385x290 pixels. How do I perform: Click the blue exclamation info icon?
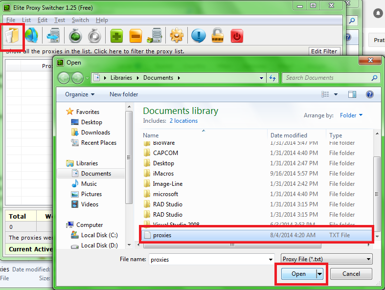199,36
